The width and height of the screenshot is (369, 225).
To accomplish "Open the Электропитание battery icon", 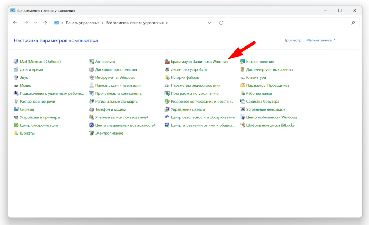I will point(92,133).
